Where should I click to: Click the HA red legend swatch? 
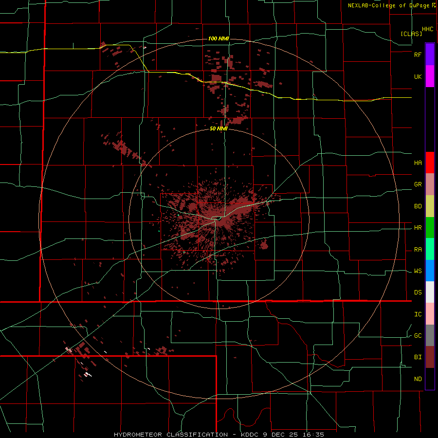[430, 163]
